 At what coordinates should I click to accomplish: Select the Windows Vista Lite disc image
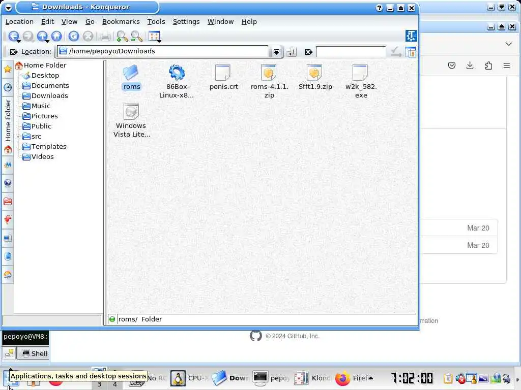coord(131,120)
